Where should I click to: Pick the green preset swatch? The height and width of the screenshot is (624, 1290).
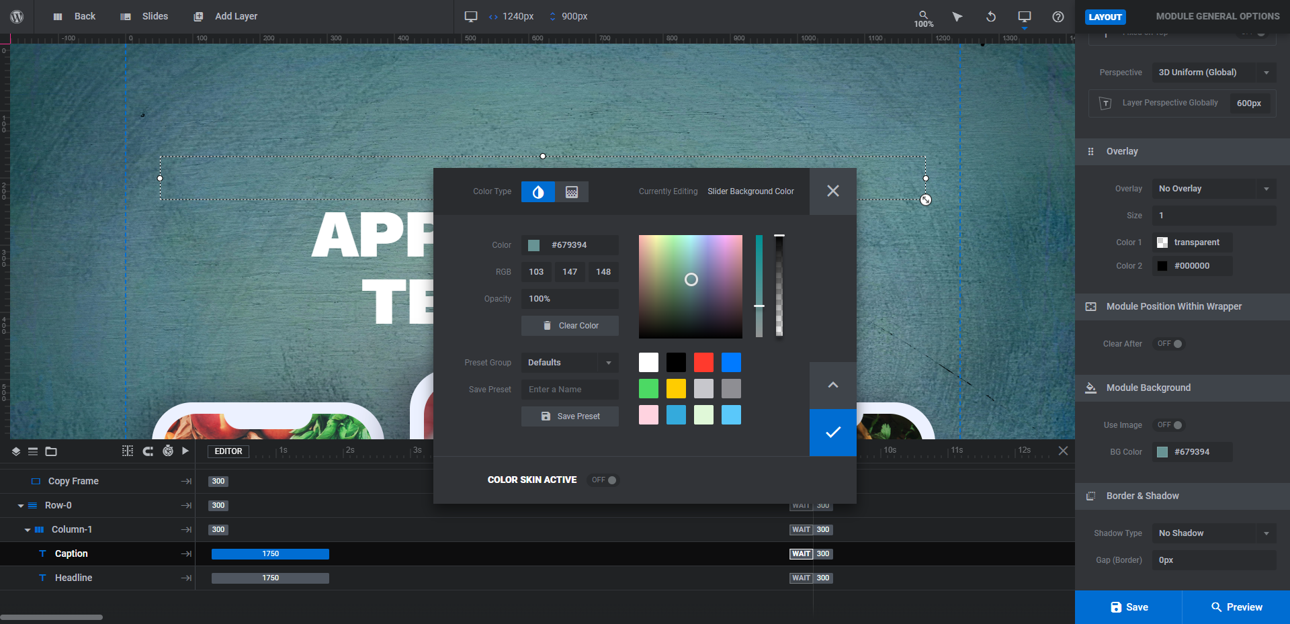click(x=648, y=389)
